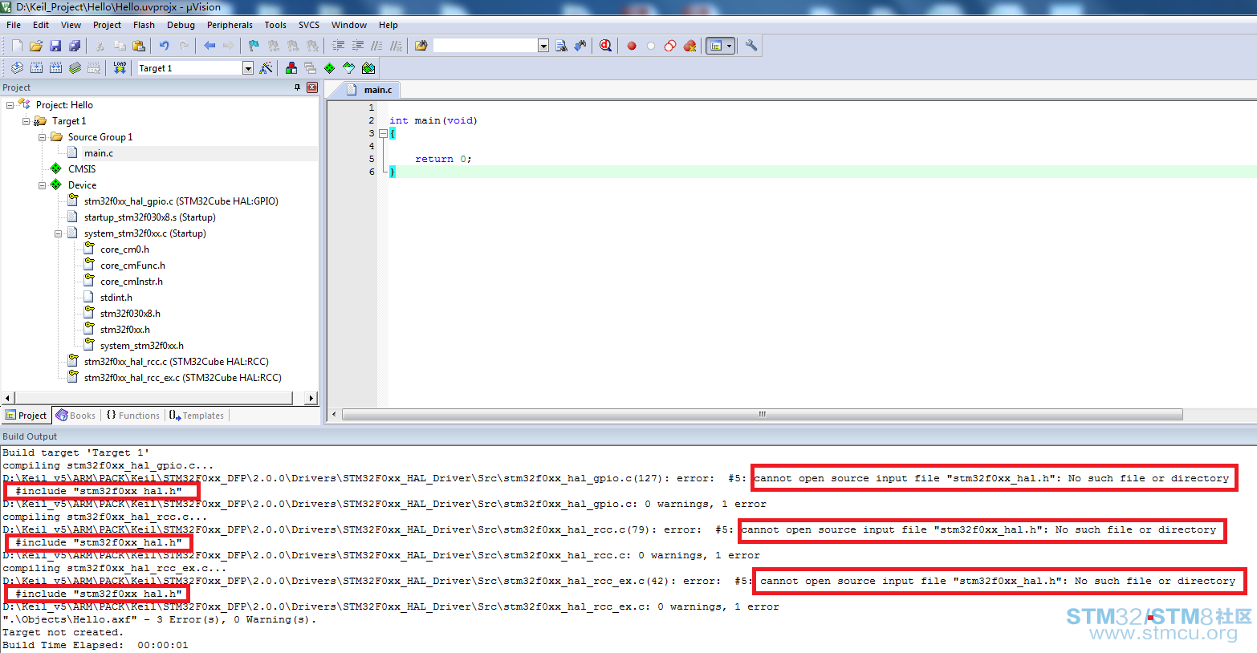Screen dimensions: 1257x653
Task: Open Batch Build with the stacked layers icon
Action: coord(75,68)
